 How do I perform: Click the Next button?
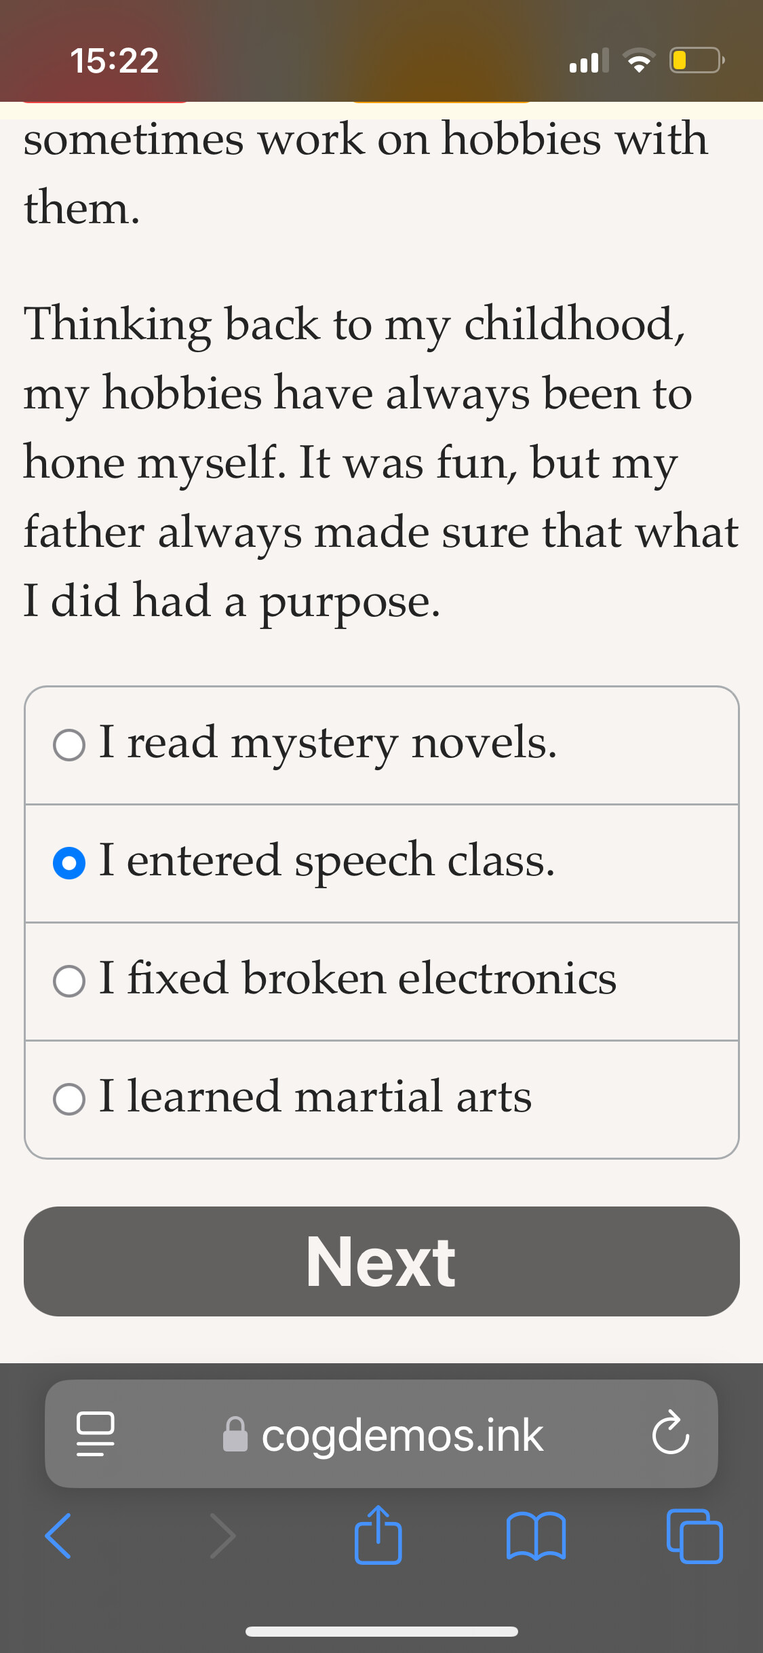381,1261
